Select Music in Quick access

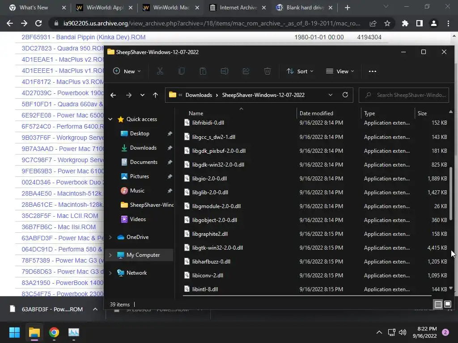pyautogui.click(x=137, y=190)
